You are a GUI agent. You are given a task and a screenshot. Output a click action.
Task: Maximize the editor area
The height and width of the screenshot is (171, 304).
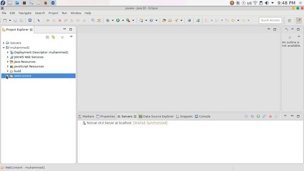pos(275,29)
